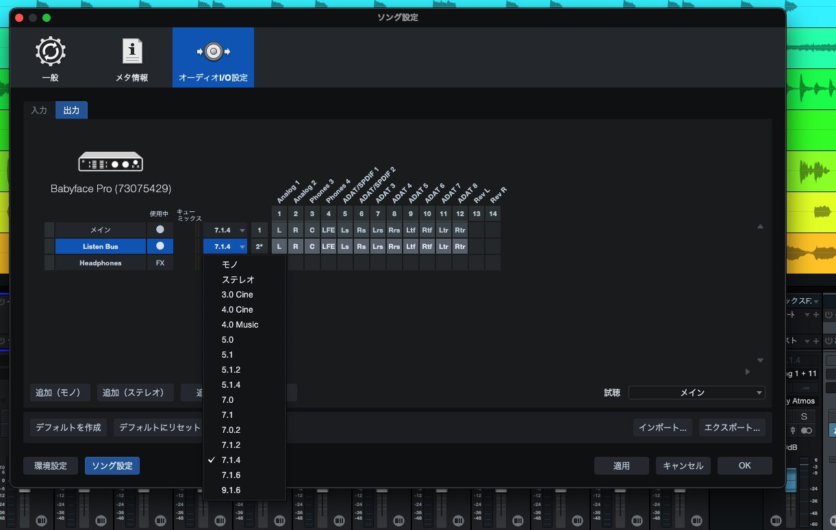The image size is (836, 530).
Task: Toggle the 使用中 indicator for Listen Bus
Action: 160,246
